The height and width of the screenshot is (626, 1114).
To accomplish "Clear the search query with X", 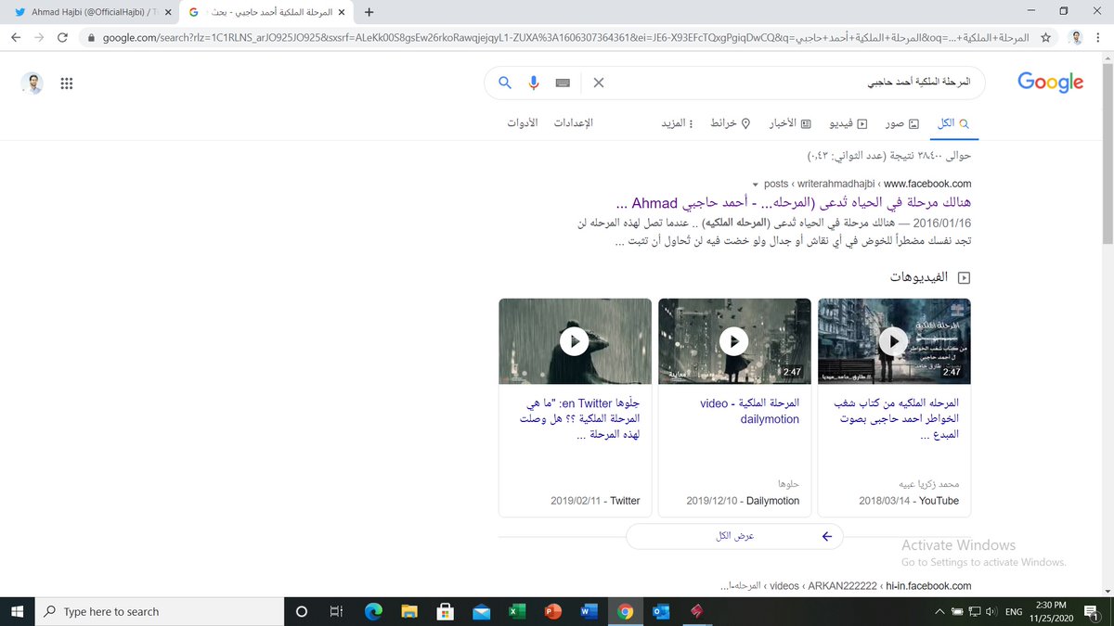I will pos(599,83).
